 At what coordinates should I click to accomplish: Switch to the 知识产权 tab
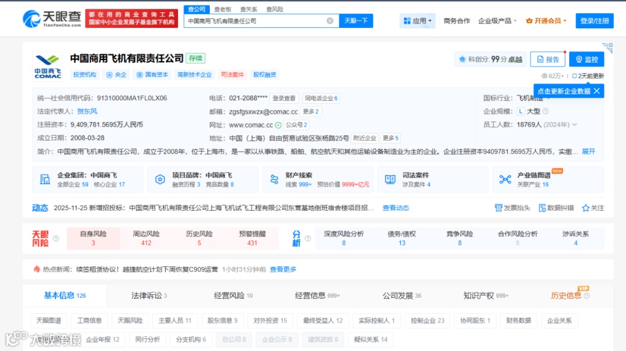pos(486,295)
